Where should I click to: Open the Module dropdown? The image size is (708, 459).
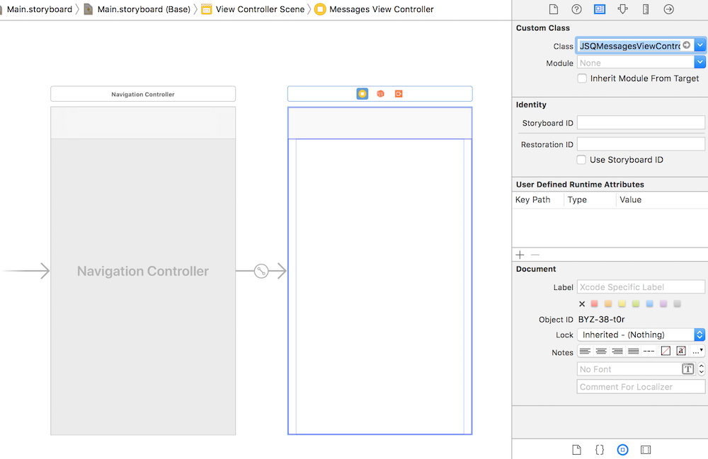click(700, 62)
